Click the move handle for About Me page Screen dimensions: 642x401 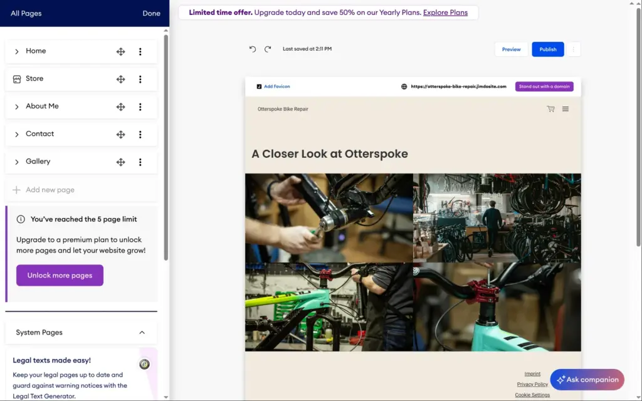120,107
